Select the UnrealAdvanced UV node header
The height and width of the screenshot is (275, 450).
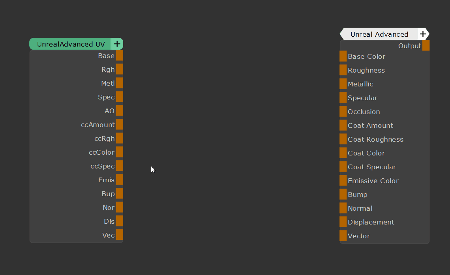tap(71, 44)
